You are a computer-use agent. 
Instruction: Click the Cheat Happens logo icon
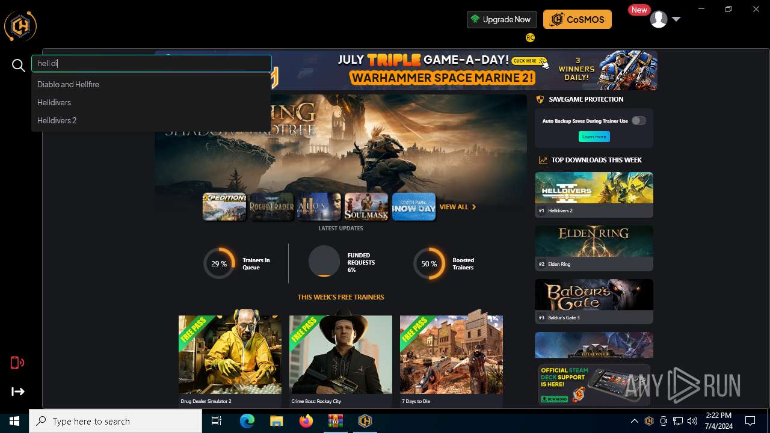pyautogui.click(x=20, y=26)
